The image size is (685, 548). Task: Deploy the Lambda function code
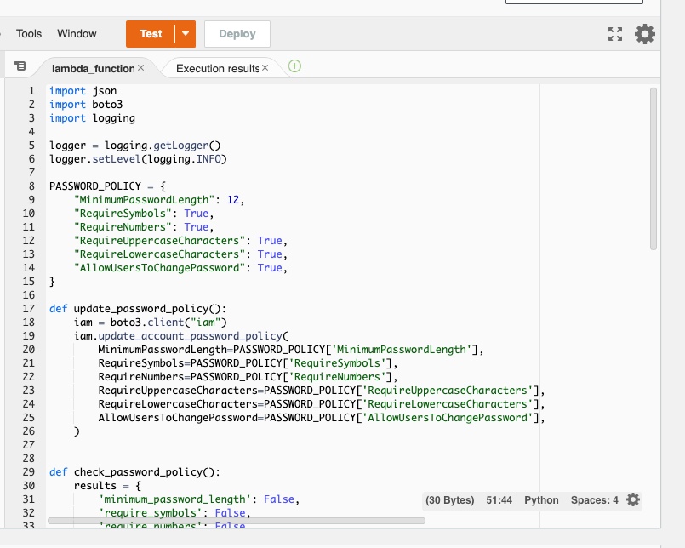tap(237, 34)
